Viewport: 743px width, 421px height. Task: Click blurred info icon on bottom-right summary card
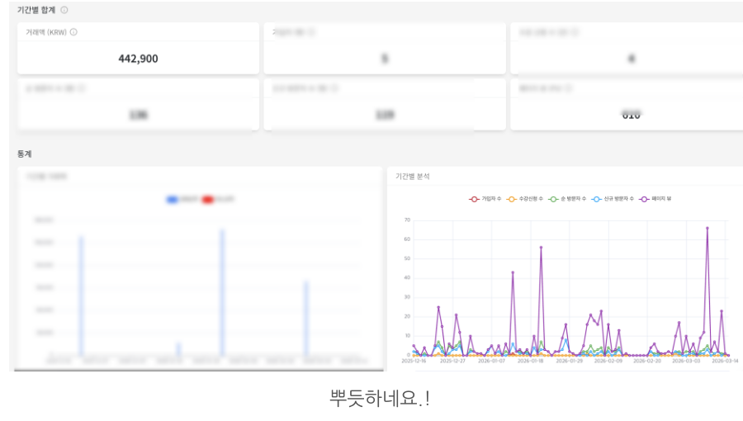tap(568, 88)
